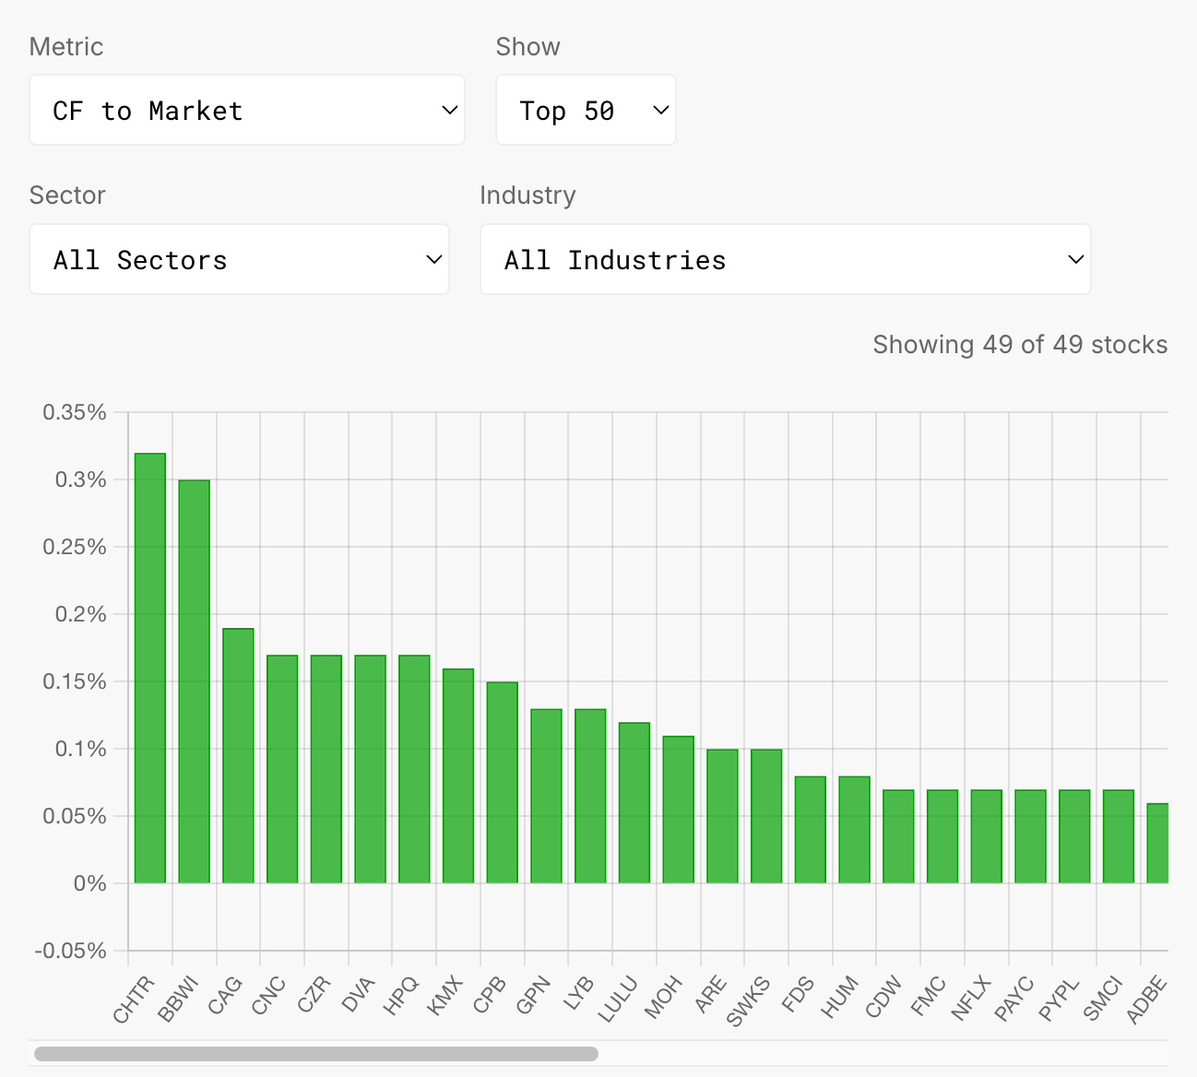Select the CPB bar

(503, 782)
